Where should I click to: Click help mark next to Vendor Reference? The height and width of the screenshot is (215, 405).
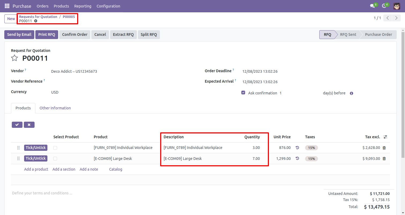click(x=44, y=80)
